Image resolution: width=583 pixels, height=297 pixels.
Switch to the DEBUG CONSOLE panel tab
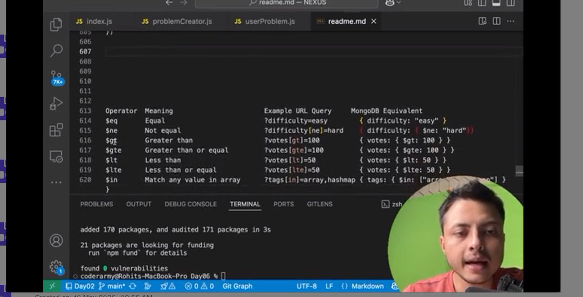click(x=191, y=204)
